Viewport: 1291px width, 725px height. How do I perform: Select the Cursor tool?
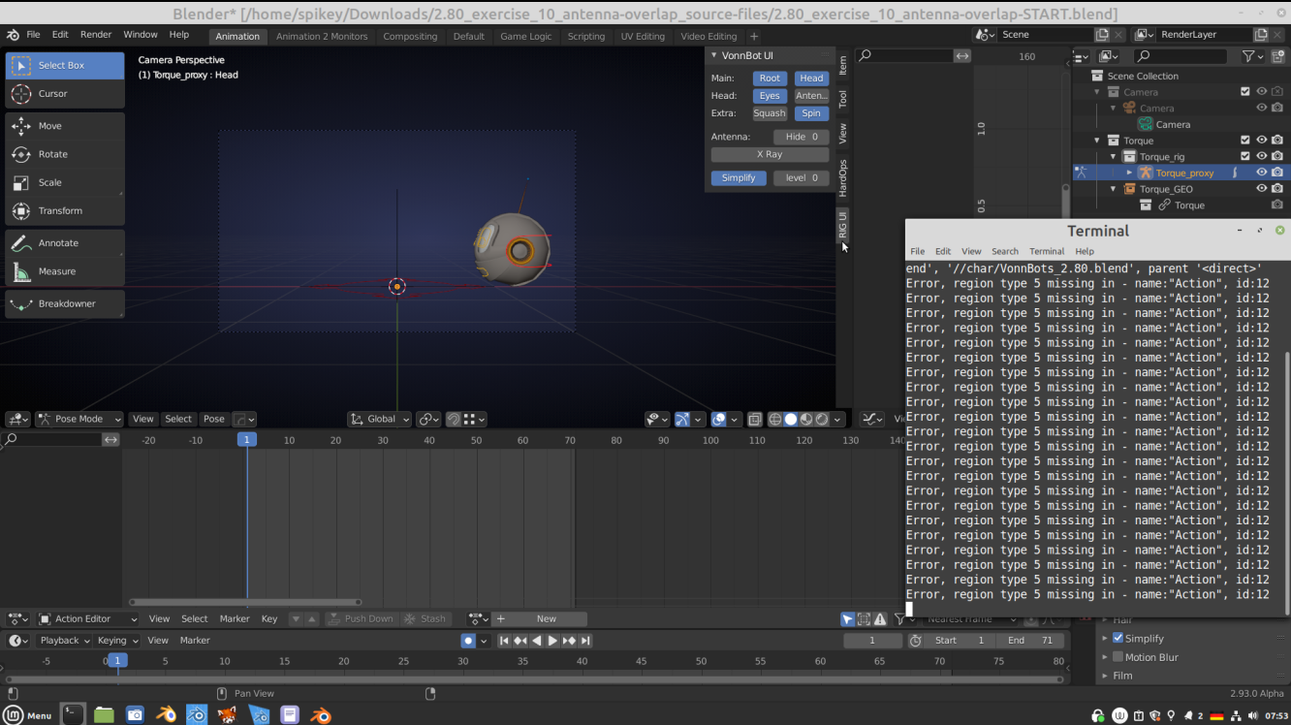64,93
